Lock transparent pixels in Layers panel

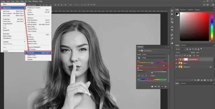(x=180, y=56)
